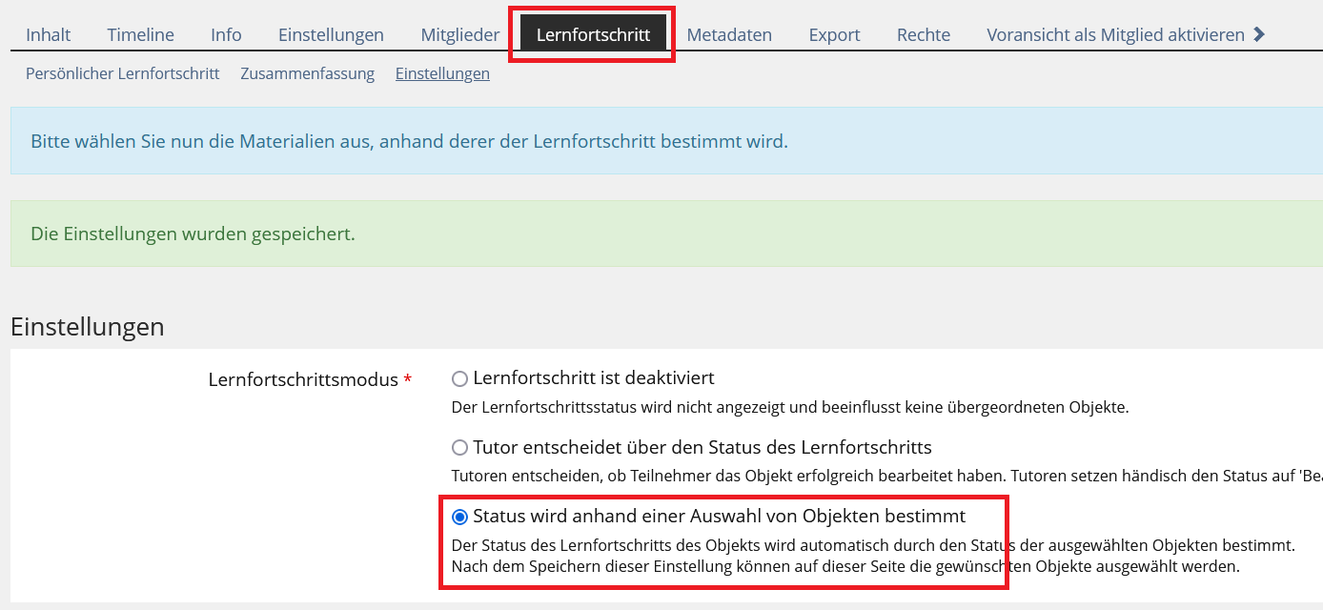The height and width of the screenshot is (610, 1323).
Task: Open 'Persönlicher Lernfortschritt' sub-tab
Action: [x=122, y=73]
